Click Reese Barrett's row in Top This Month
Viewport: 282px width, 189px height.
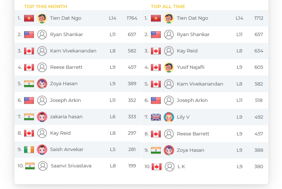(x=78, y=67)
